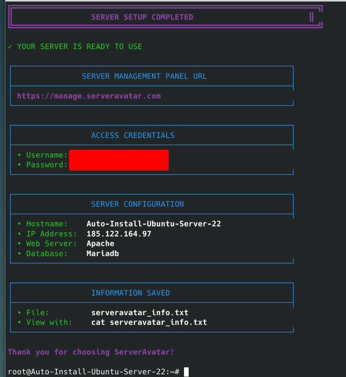Click the IP address 185.122.164.97
Viewport: 346px width, 377px height.
point(119,234)
